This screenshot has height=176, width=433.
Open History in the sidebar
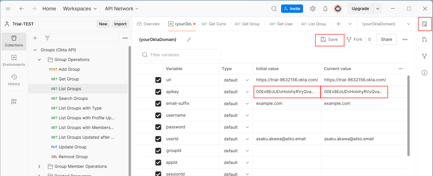(x=14, y=80)
